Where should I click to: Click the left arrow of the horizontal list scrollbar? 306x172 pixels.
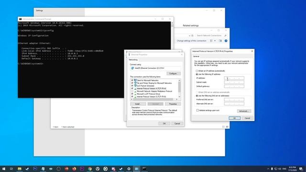pos(131,99)
